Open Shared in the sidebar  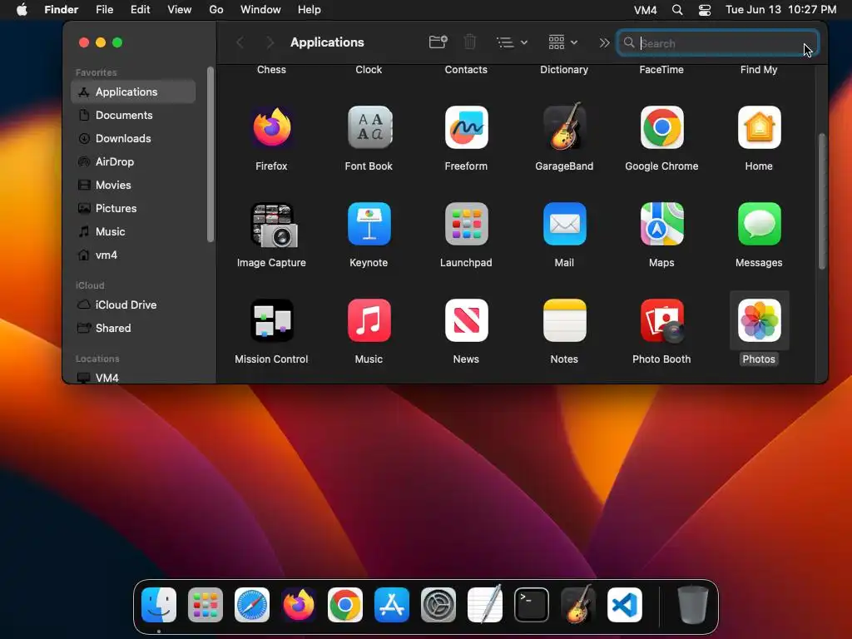point(133,328)
